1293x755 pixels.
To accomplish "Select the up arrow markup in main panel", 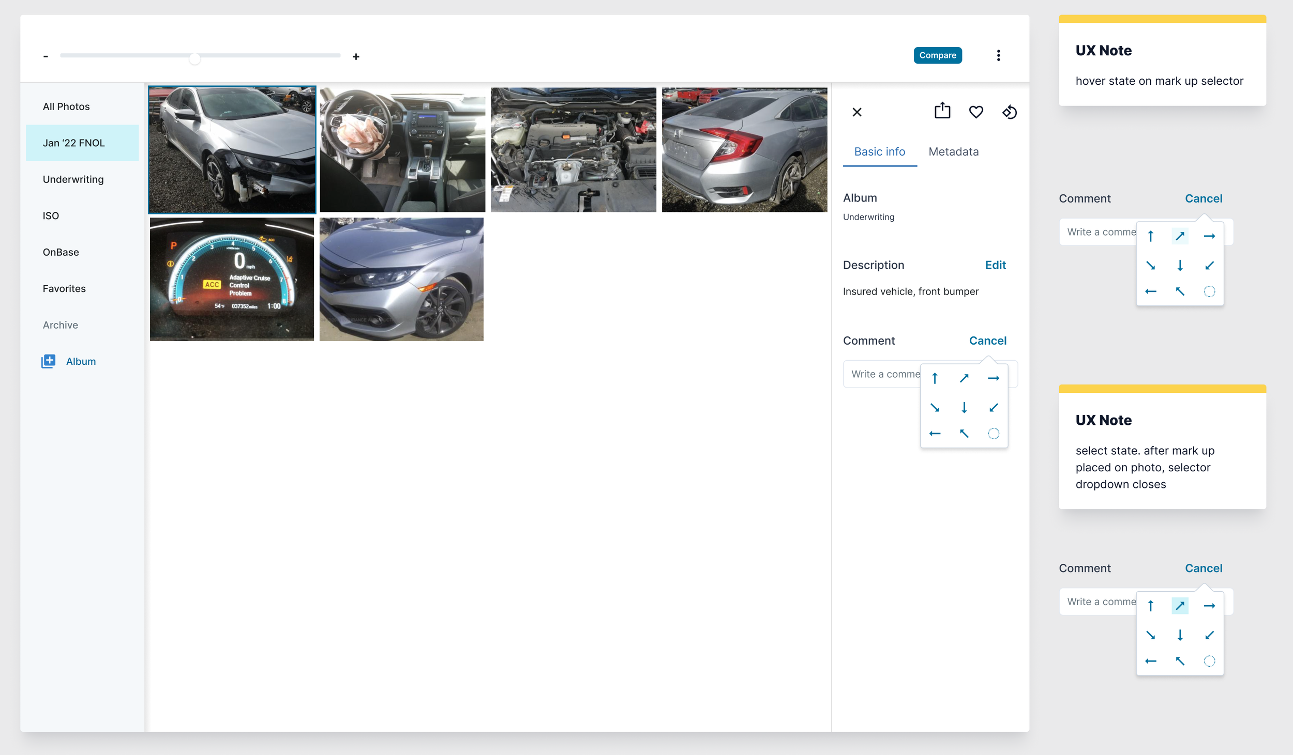I will coord(935,378).
